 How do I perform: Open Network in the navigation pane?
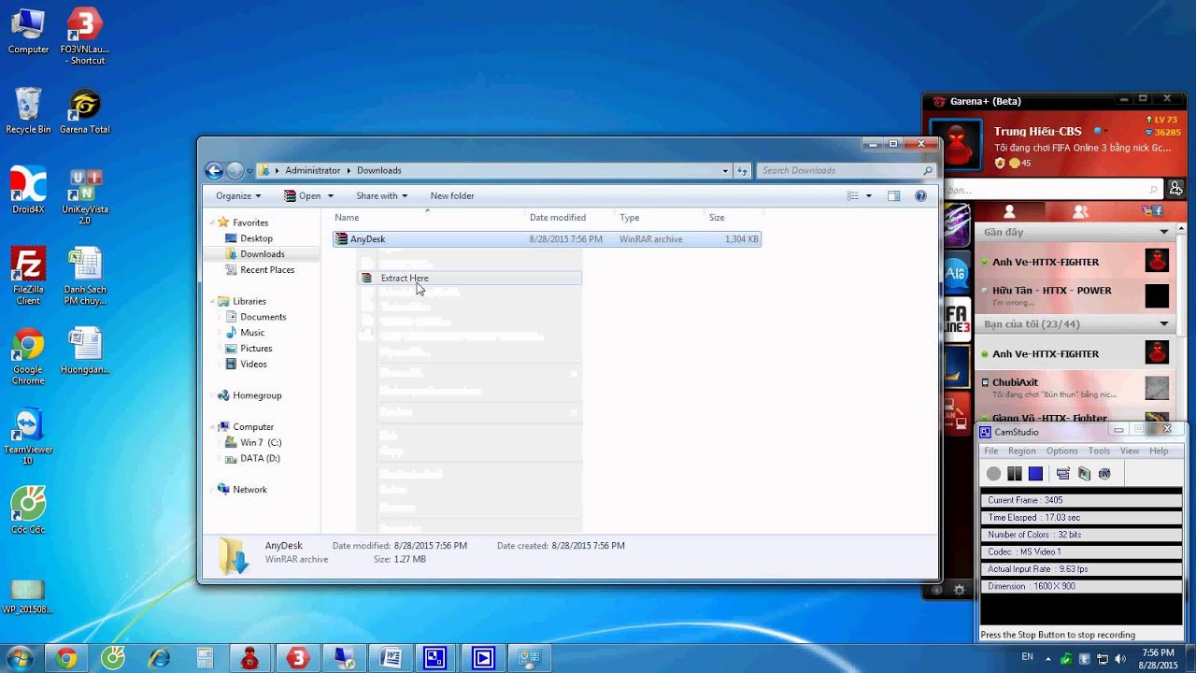tap(249, 490)
